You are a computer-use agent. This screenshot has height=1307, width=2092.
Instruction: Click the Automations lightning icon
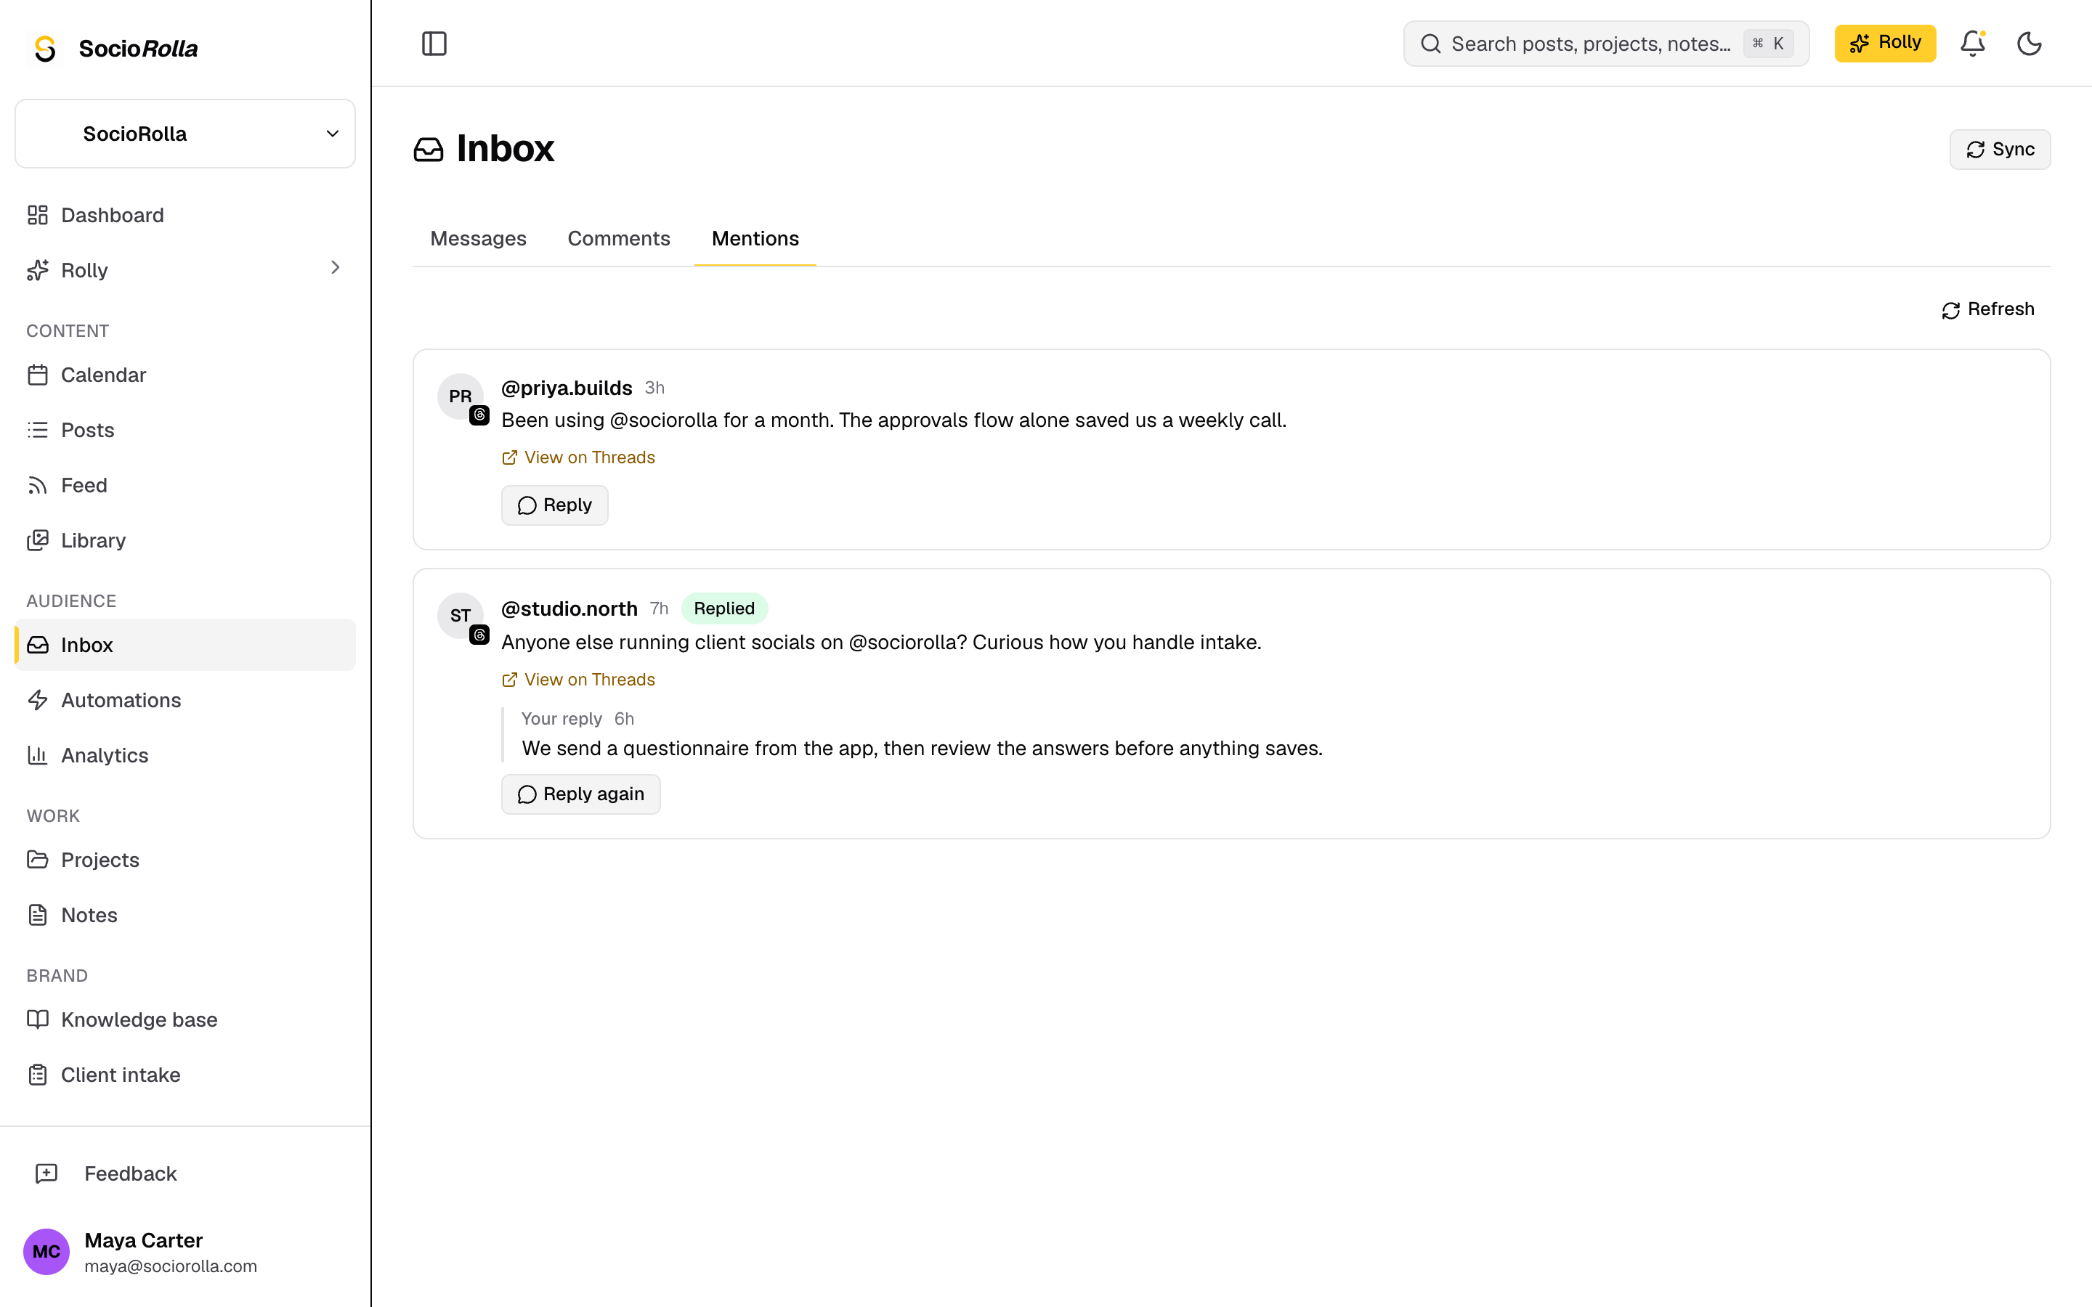pyautogui.click(x=37, y=700)
